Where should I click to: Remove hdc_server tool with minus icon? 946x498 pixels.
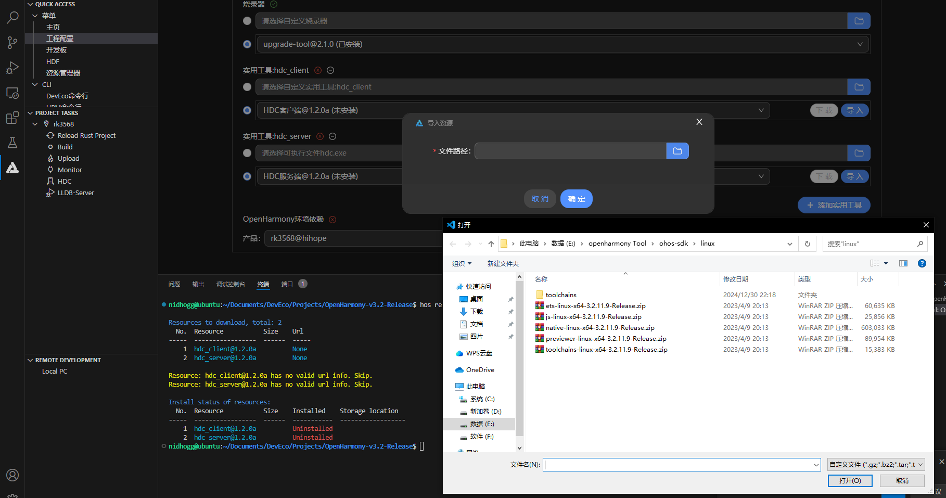(x=333, y=136)
